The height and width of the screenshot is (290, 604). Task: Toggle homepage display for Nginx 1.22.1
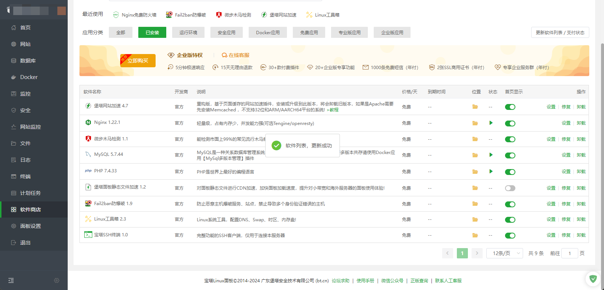(510, 123)
